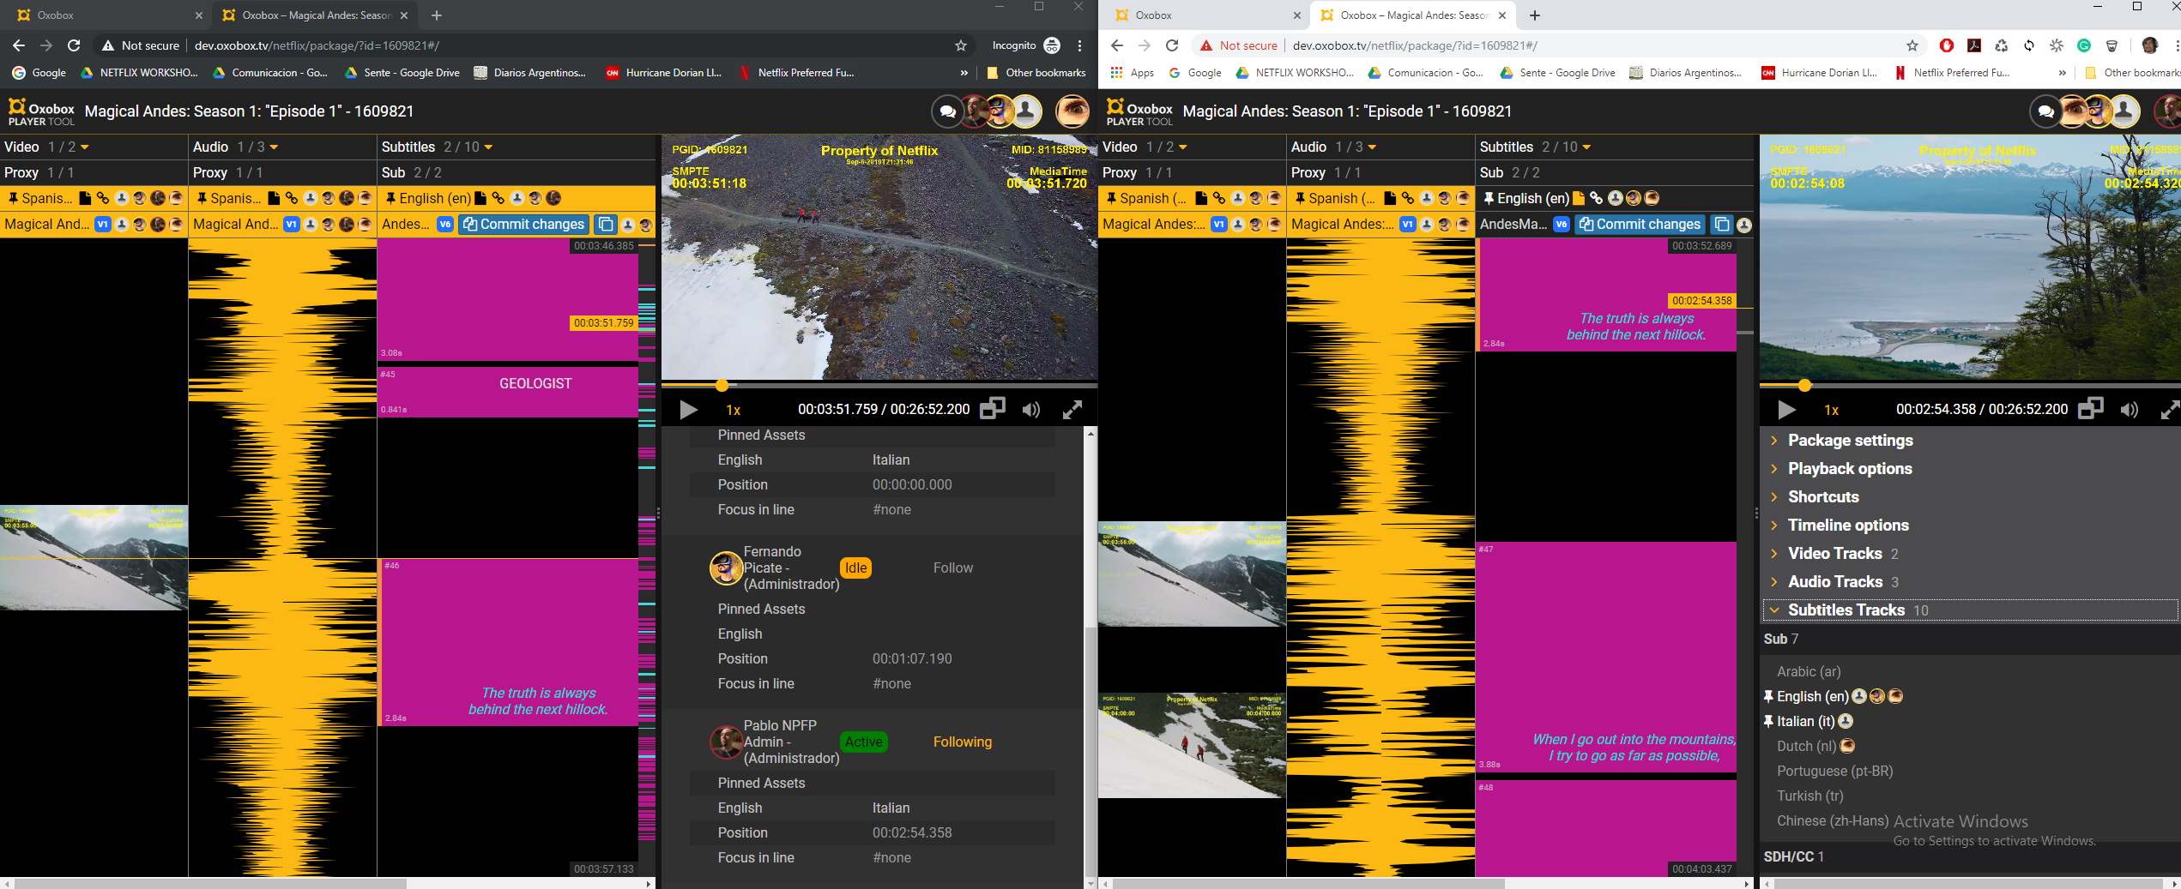Click copy icon button next to right Commit changes
Viewport: 2181px width, 889px height.
[x=1721, y=225]
